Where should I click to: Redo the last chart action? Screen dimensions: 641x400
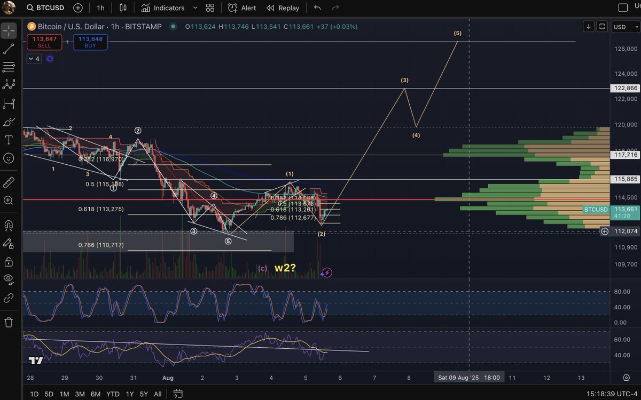point(335,8)
